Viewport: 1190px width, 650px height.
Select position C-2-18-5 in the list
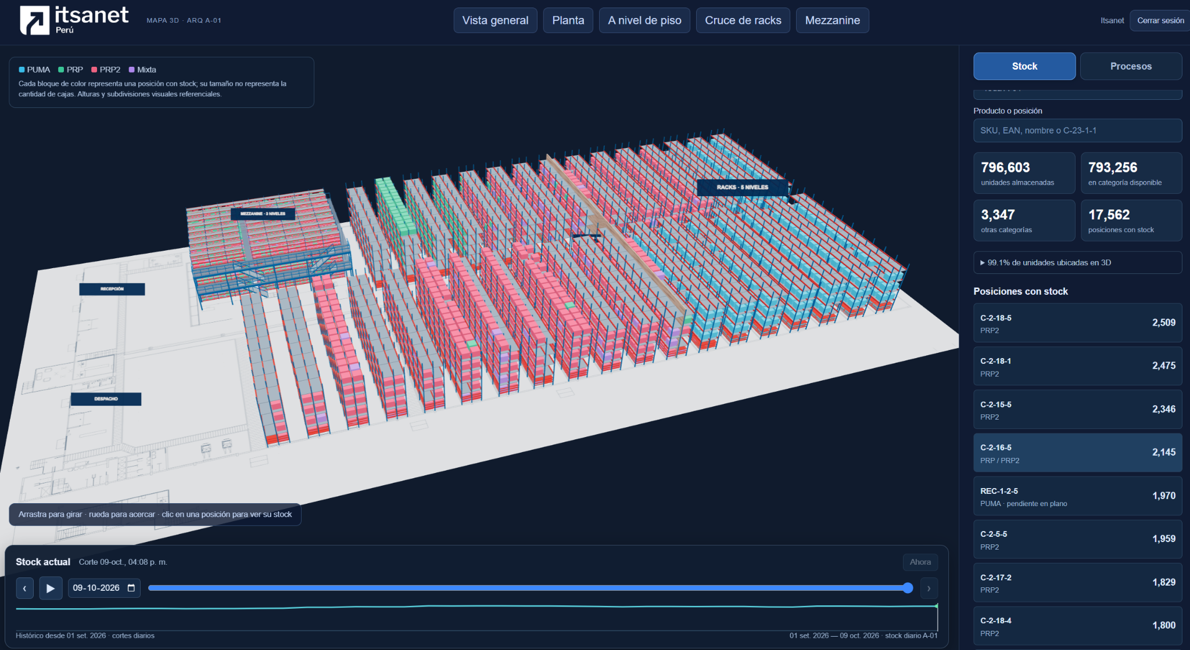(x=1077, y=323)
